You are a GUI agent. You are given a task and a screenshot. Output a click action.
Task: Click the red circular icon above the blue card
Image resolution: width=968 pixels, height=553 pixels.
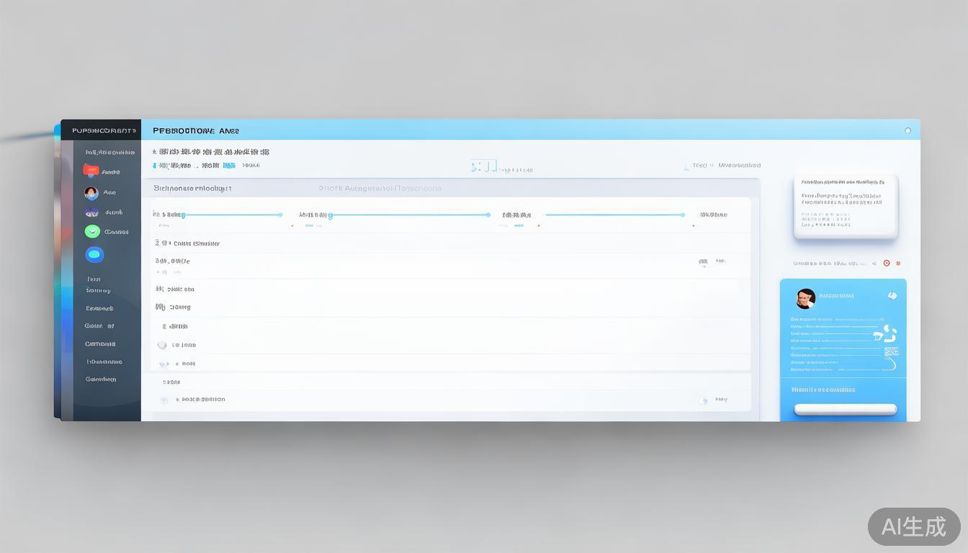[887, 264]
